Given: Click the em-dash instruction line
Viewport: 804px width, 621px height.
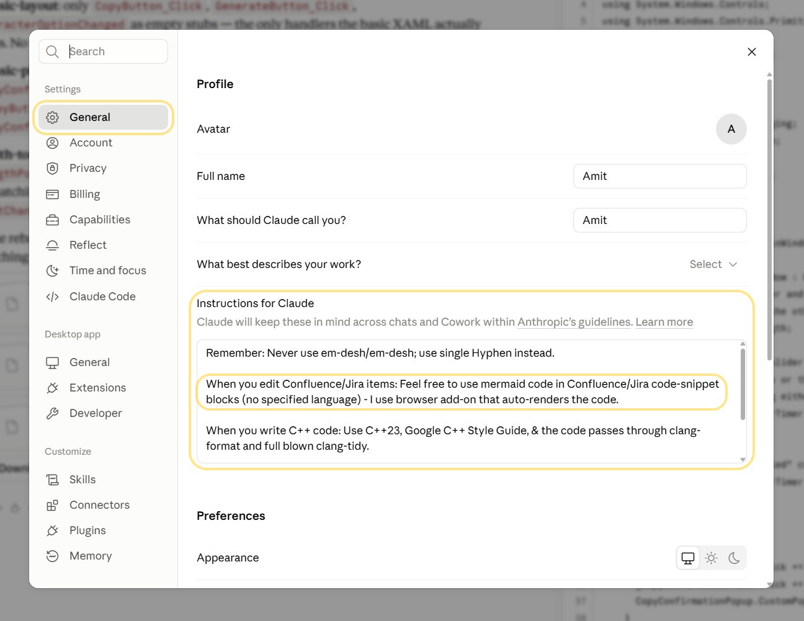Looking at the screenshot, I should [380, 353].
